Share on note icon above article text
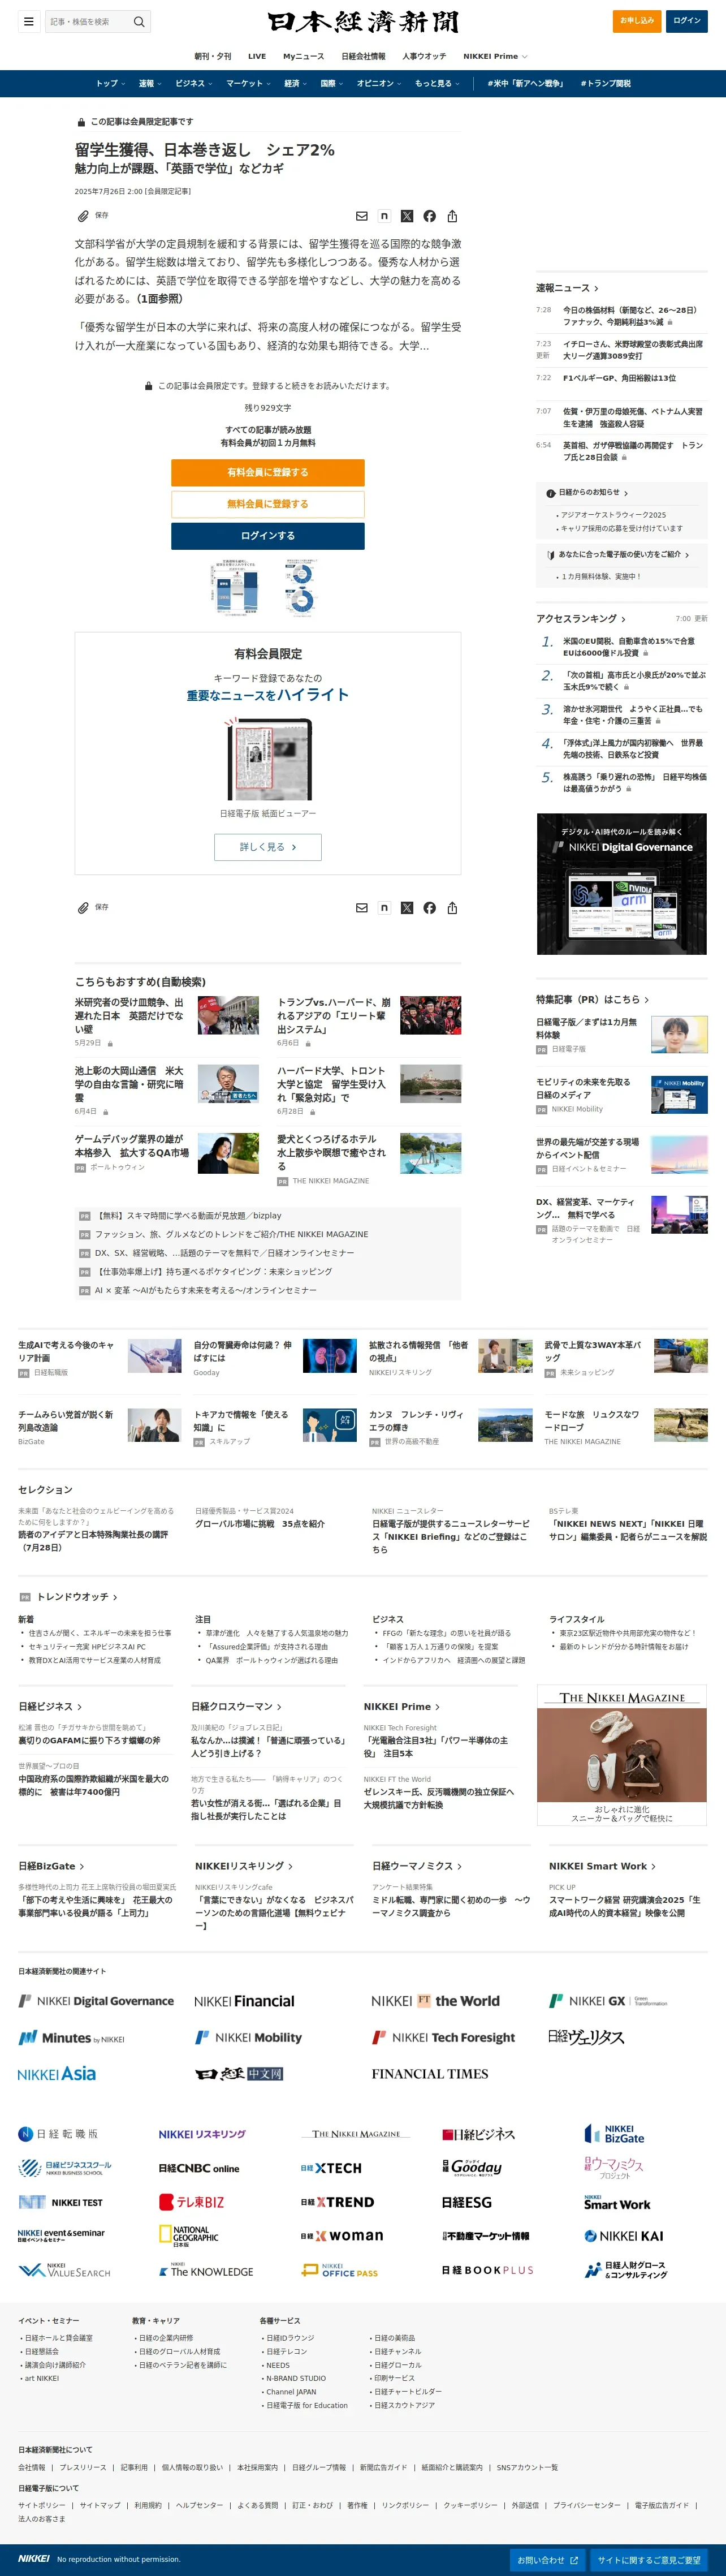Screen dimensions: 726x2576 click(384, 216)
